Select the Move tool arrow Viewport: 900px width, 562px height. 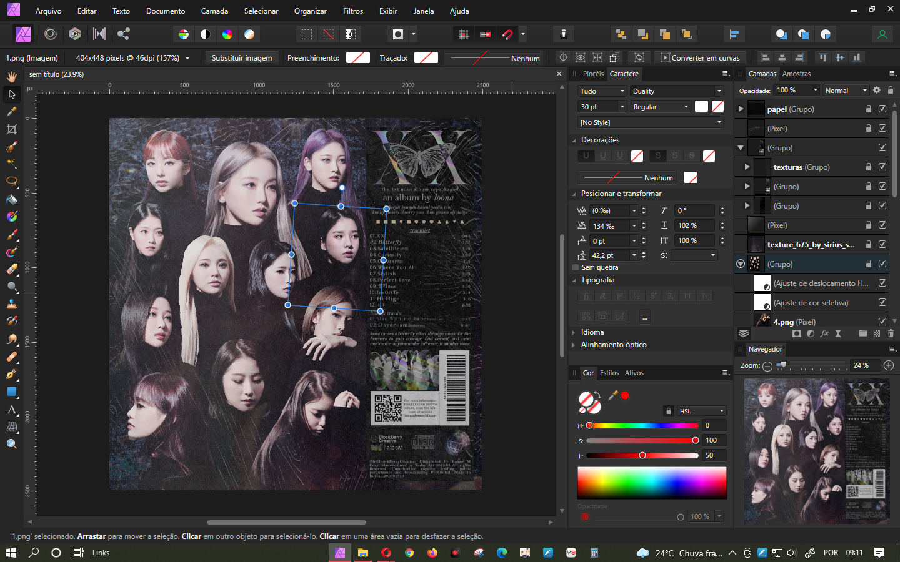11,94
